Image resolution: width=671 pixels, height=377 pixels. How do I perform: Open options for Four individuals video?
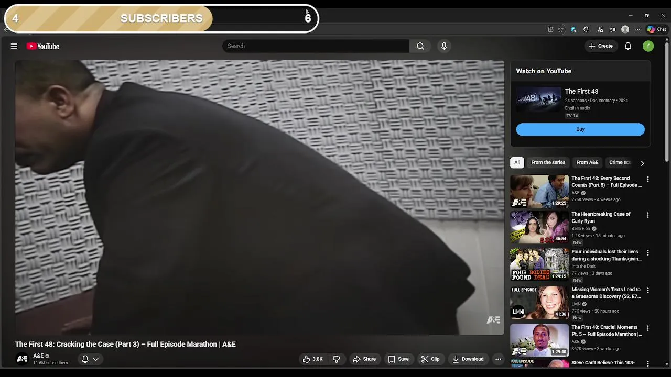pyautogui.click(x=647, y=253)
